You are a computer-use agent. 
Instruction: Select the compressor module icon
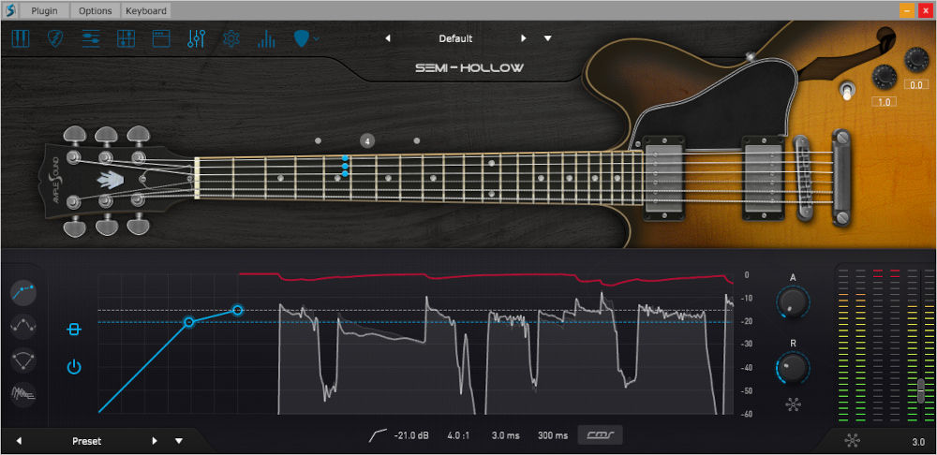click(x=23, y=293)
